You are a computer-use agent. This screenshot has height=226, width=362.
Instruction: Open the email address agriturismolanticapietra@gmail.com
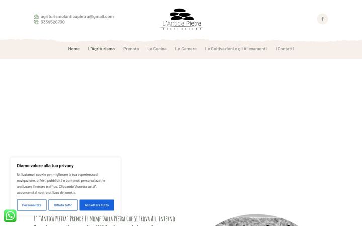[x=77, y=17]
